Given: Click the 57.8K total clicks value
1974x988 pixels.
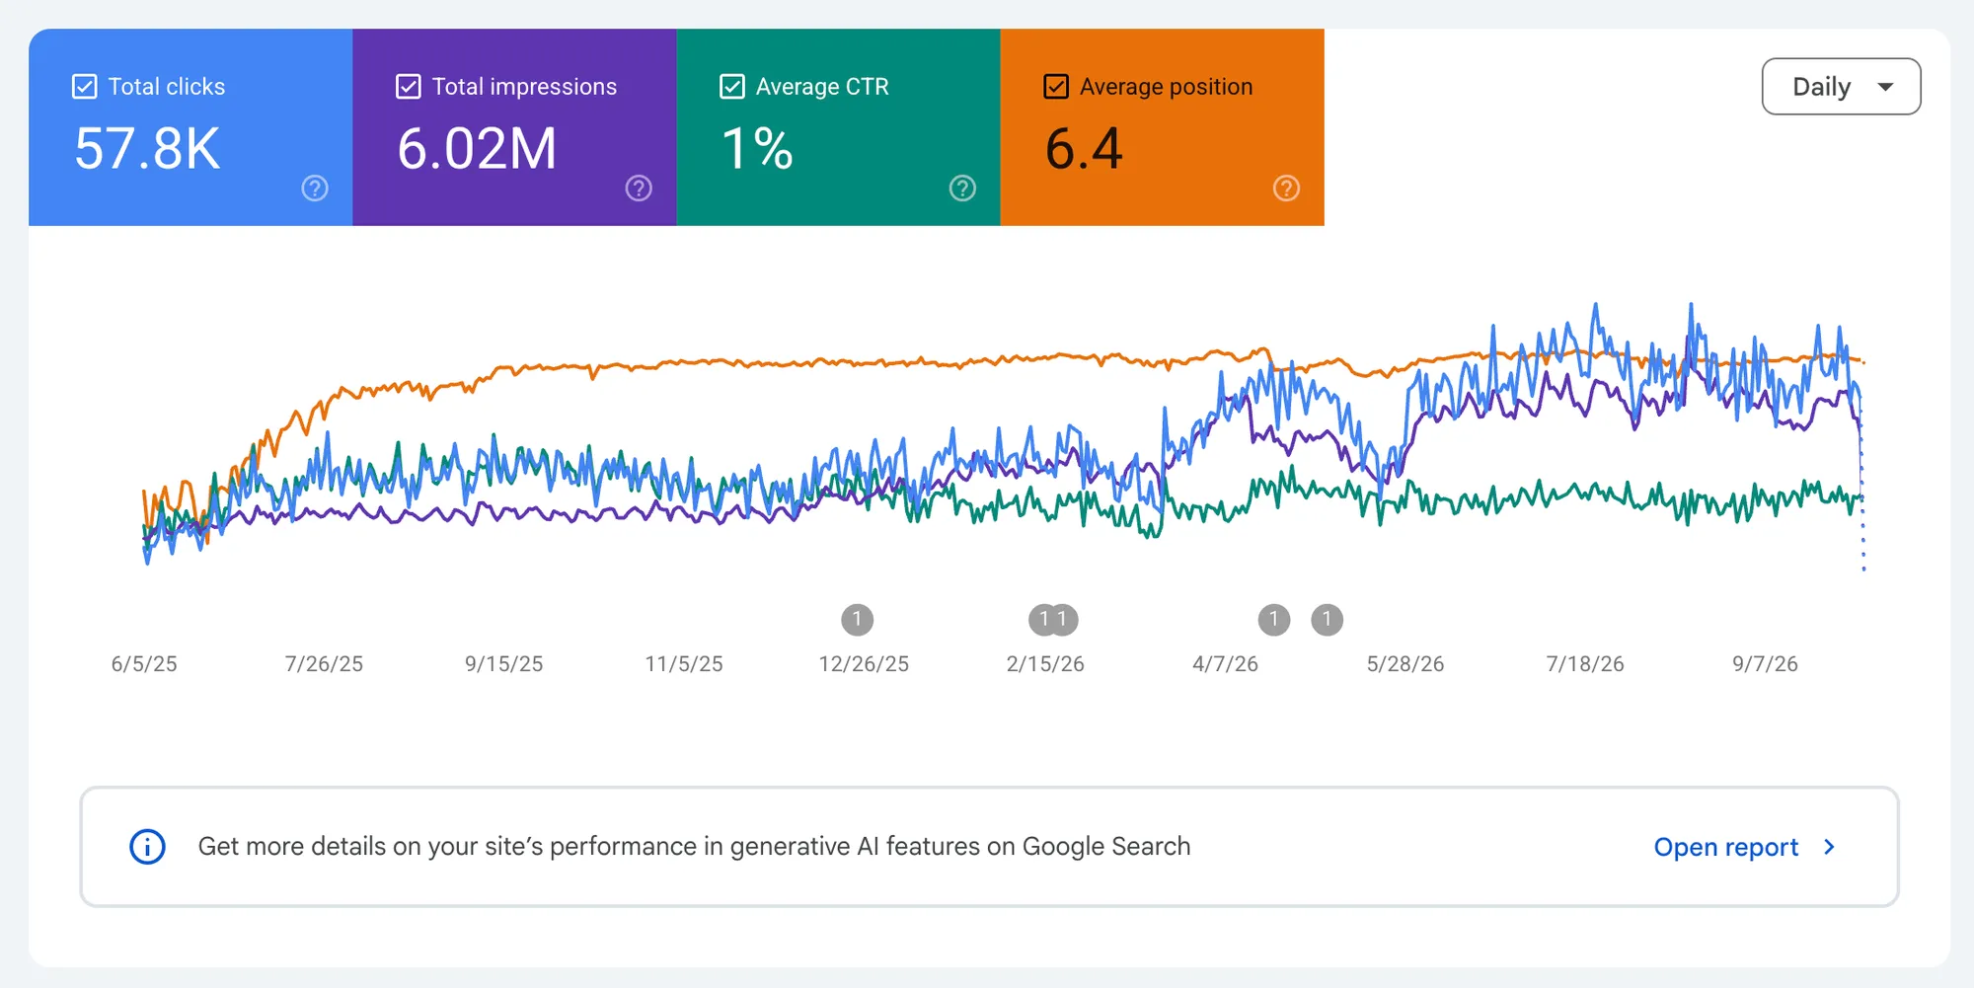Looking at the screenshot, I should (x=148, y=149).
